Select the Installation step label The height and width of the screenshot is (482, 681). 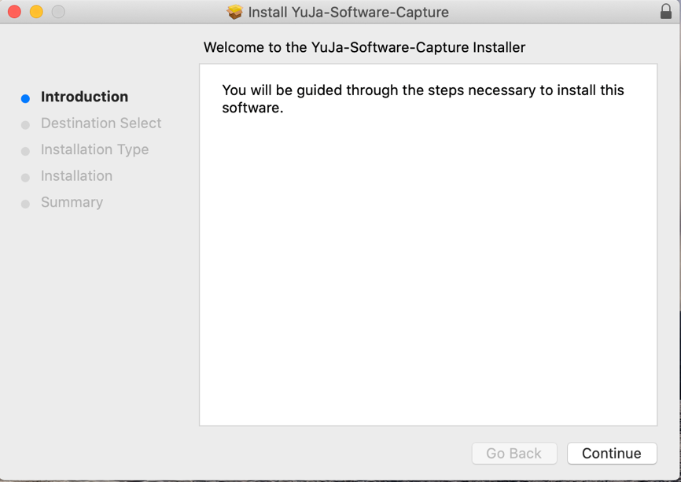[x=76, y=176]
